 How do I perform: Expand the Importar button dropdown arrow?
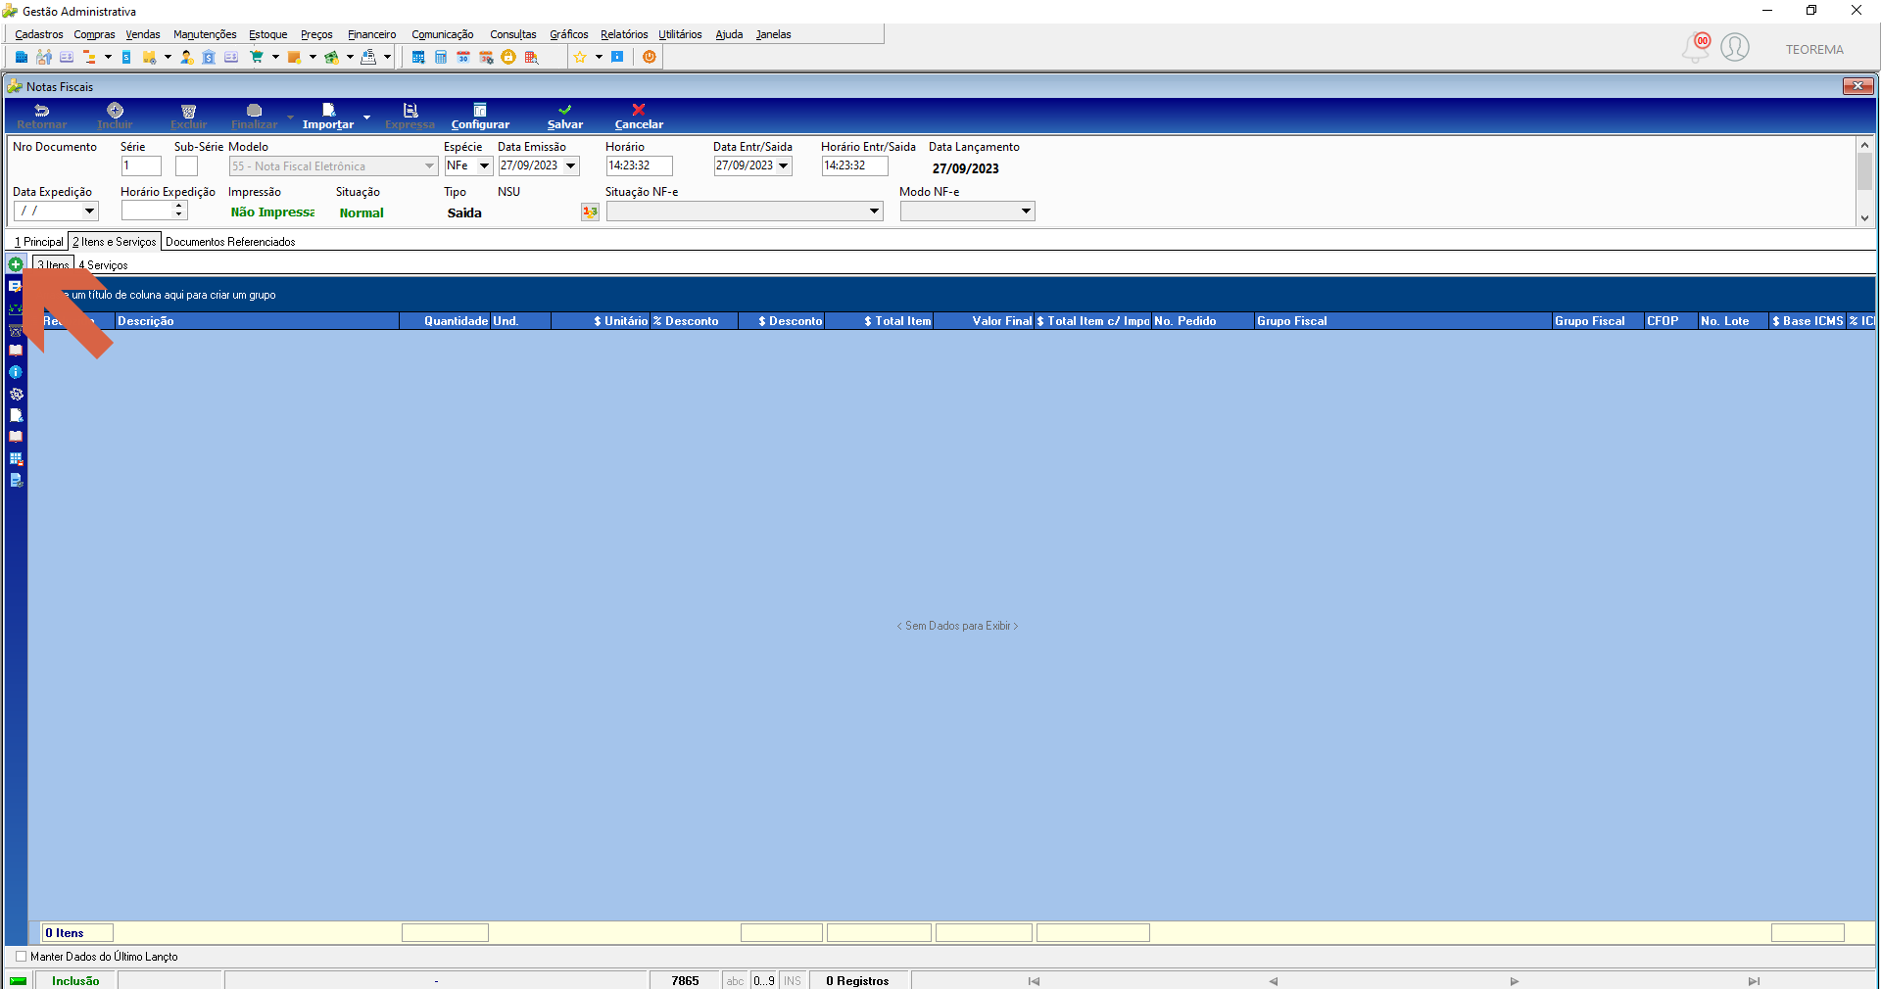pos(366,118)
